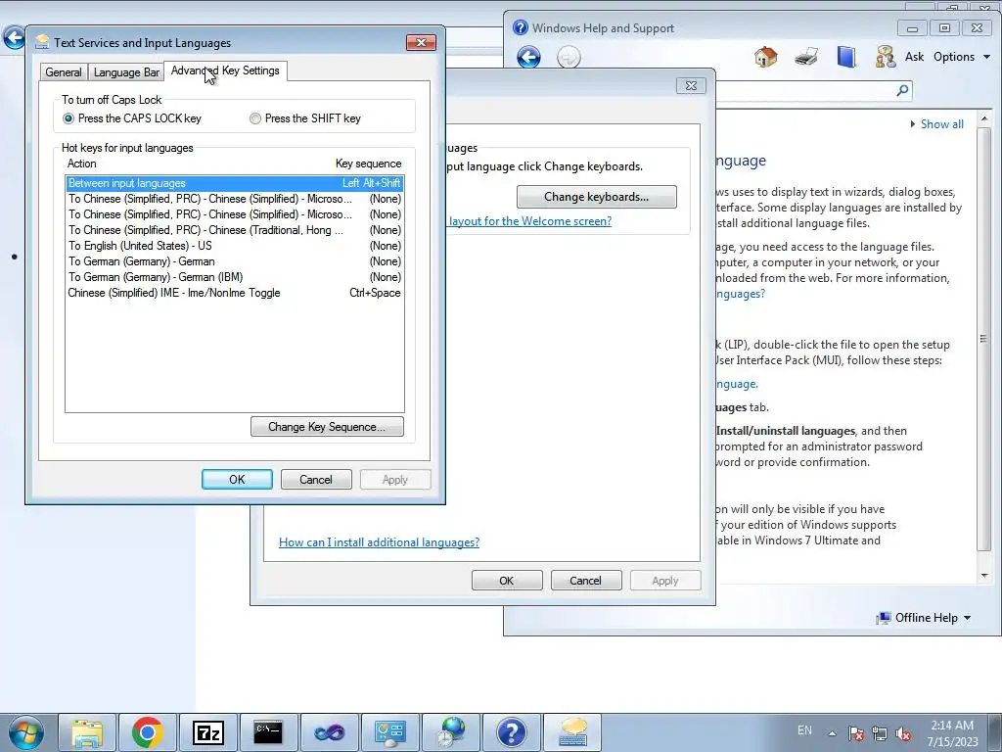Open How can I install additional languages link
The image size is (1002, 752).
(x=379, y=542)
